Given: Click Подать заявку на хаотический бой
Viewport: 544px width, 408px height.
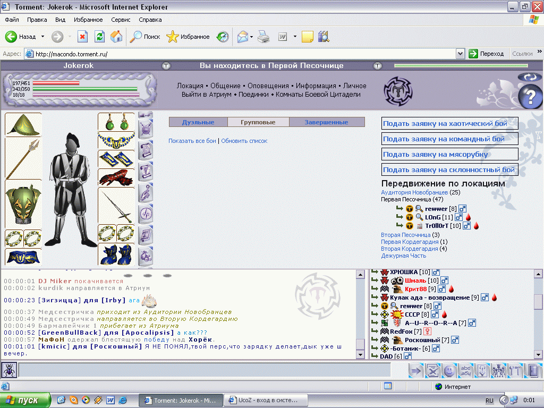Looking at the screenshot, I should (x=449, y=123).
